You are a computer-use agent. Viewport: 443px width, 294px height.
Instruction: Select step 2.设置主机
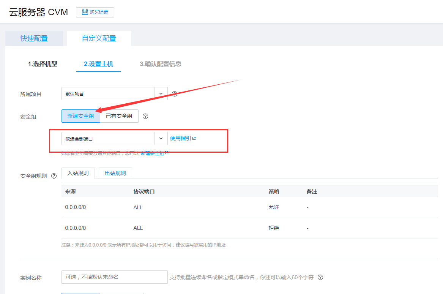[98, 64]
